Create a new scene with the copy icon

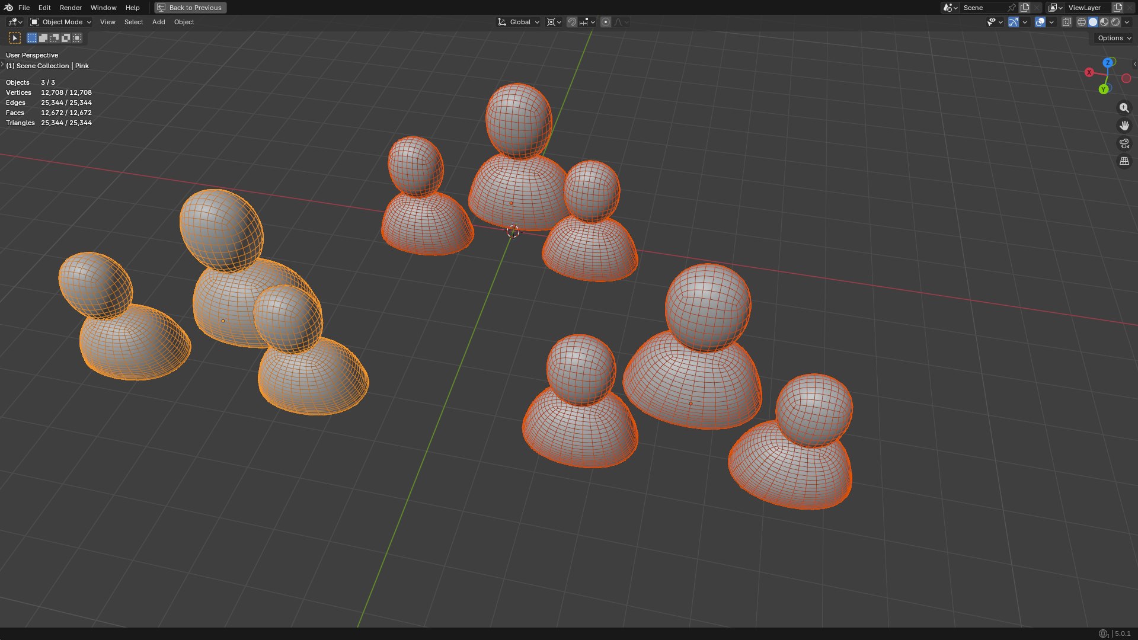click(1025, 8)
